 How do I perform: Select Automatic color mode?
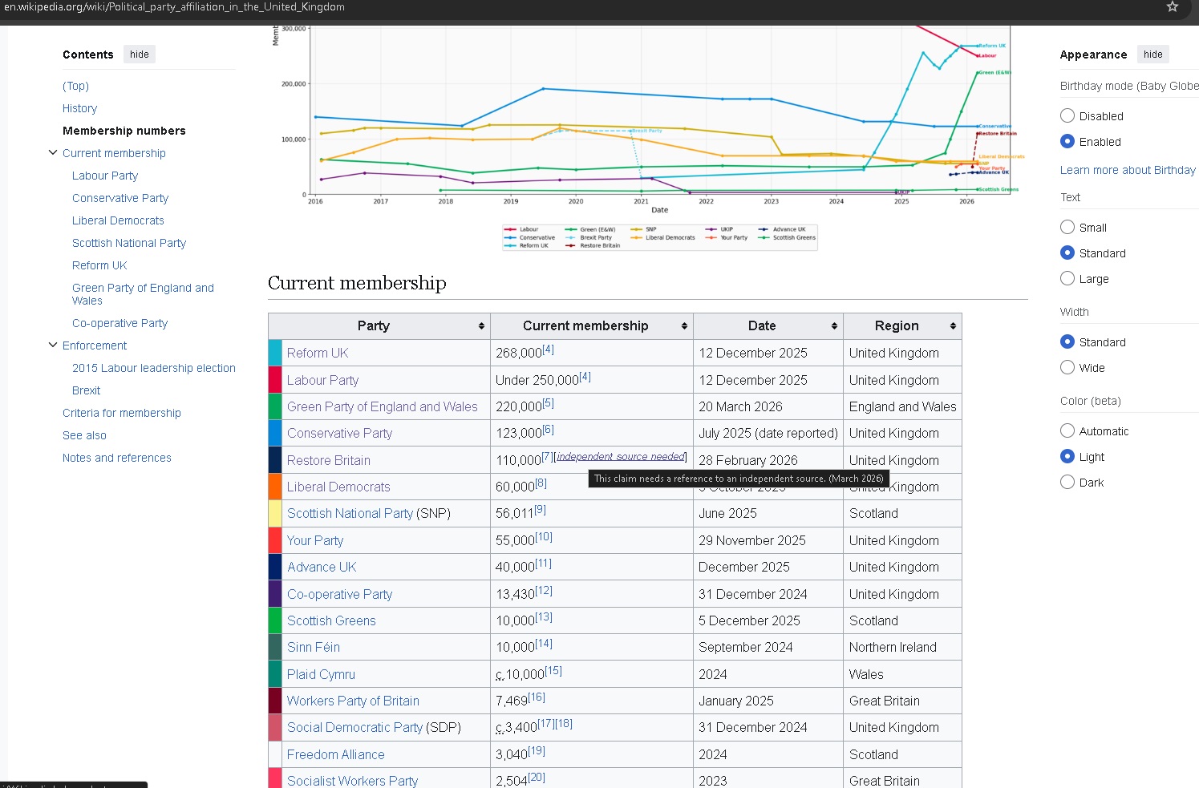point(1067,430)
